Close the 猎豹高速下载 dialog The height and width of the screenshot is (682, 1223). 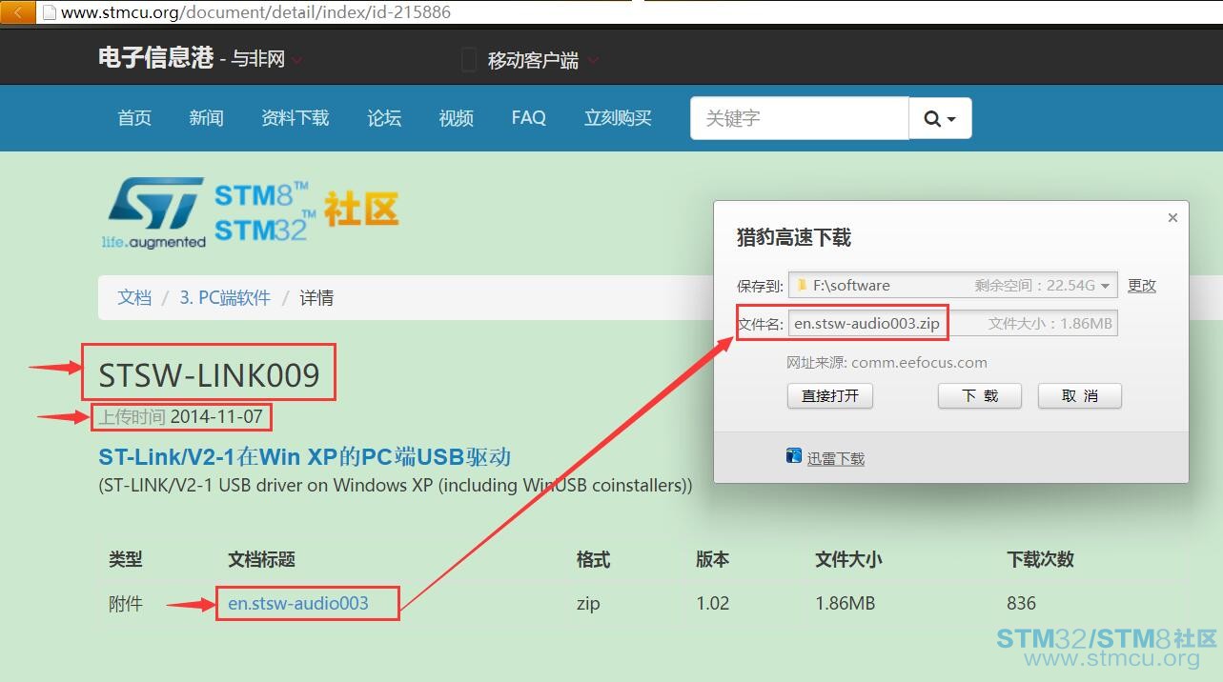click(1172, 218)
